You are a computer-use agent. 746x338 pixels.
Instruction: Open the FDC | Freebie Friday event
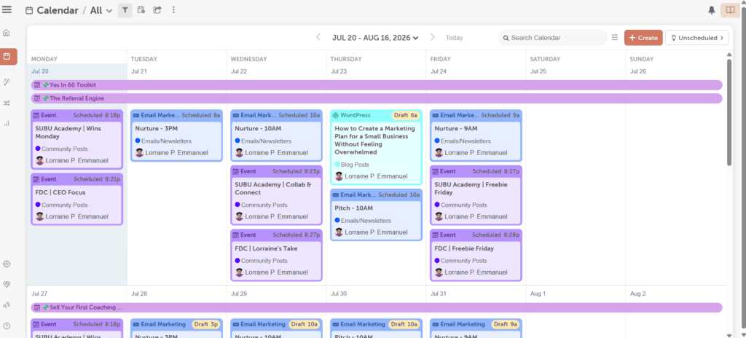(x=476, y=255)
